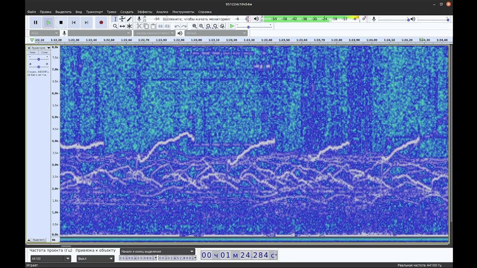The height and width of the screenshot is (268, 477).
Task: Click the Copy icon
Action: pyautogui.click(x=146, y=26)
